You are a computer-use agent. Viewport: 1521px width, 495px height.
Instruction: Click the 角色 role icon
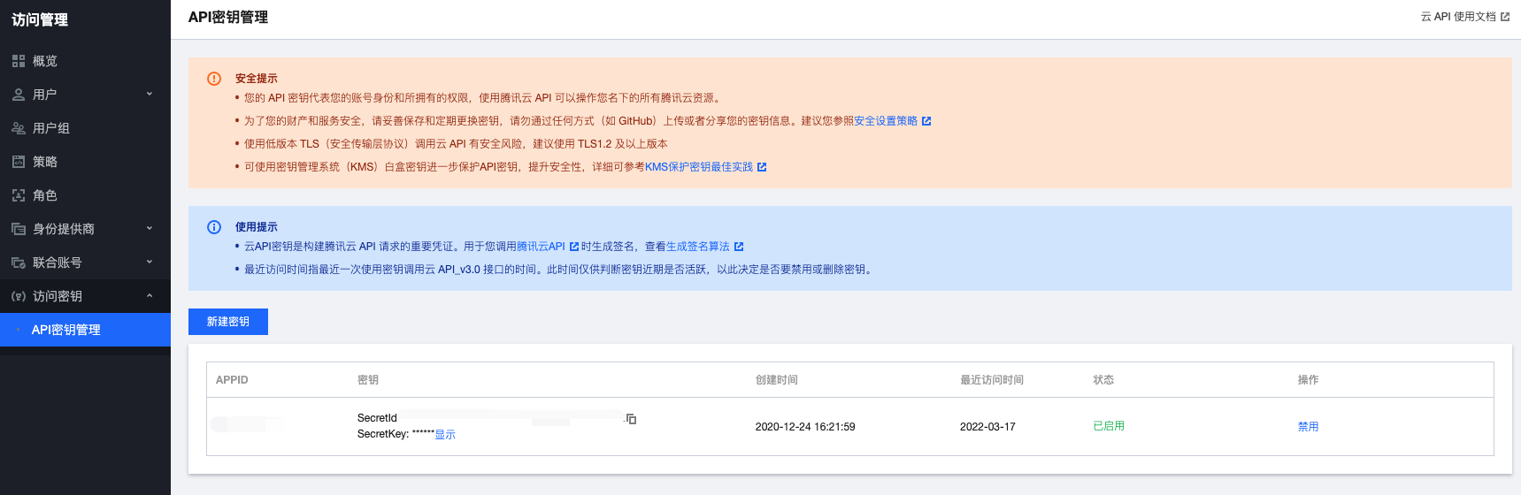click(x=19, y=195)
